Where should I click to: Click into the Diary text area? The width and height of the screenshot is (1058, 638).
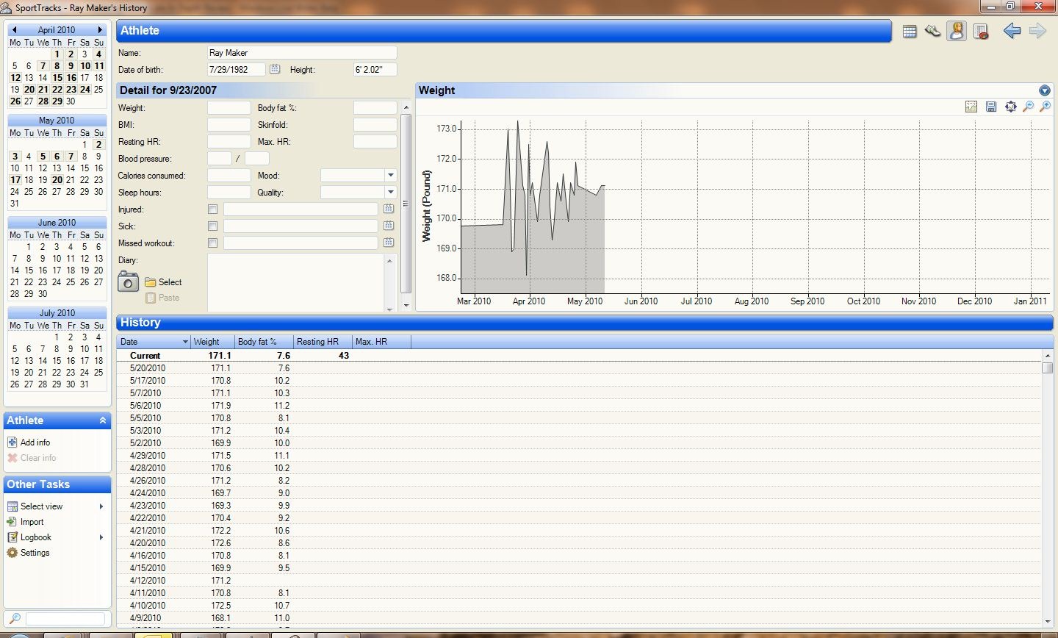point(298,283)
